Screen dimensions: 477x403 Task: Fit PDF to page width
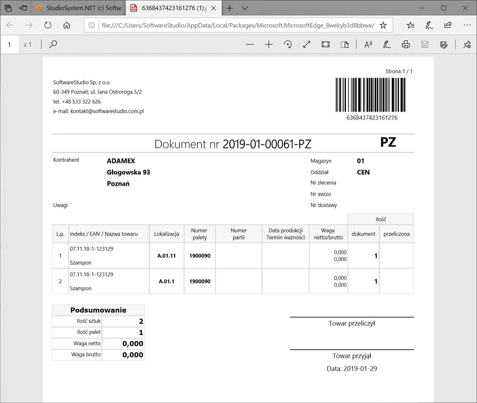pyautogui.click(x=326, y=44)
